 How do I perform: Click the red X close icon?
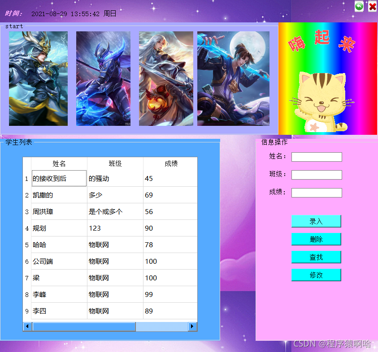[x=373, y=7]
